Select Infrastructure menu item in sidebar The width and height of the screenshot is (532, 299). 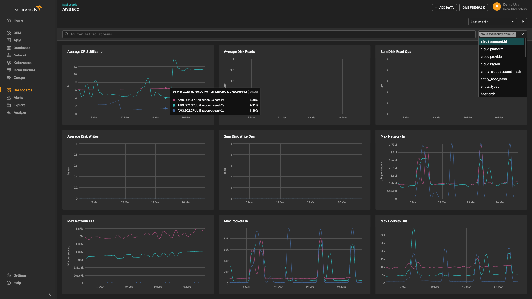[x=24, y=70]
